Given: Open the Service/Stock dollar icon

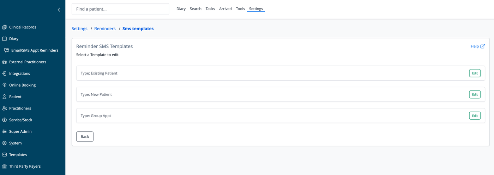Looking at the screenshot, I should 5,120.
